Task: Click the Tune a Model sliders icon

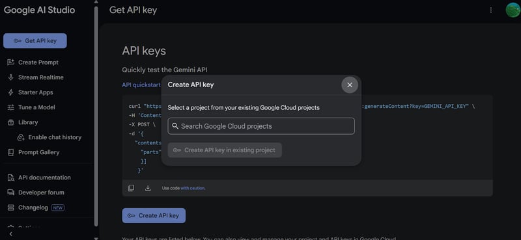Action: pyautogui.click(x=11, y=107)
